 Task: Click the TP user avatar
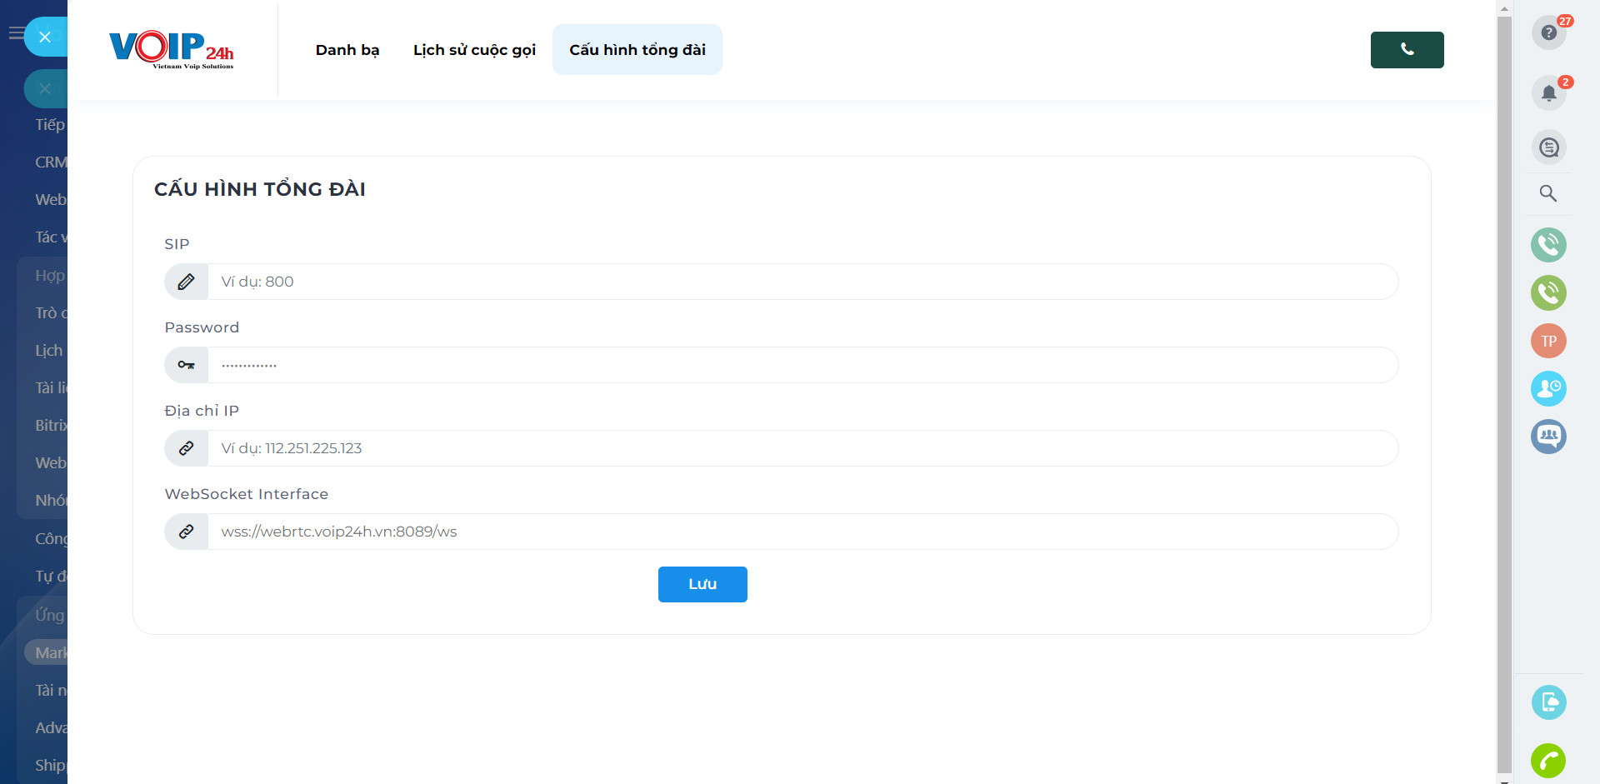1548,341
